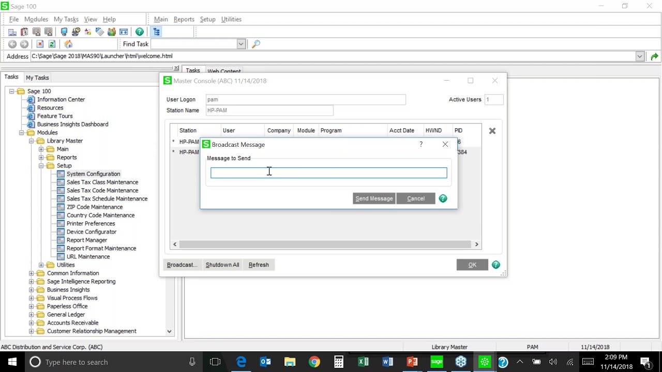Viewport: 662px width, 372px height.
Task: Click the Find Task magnifier icon
Action: [255, 44]
